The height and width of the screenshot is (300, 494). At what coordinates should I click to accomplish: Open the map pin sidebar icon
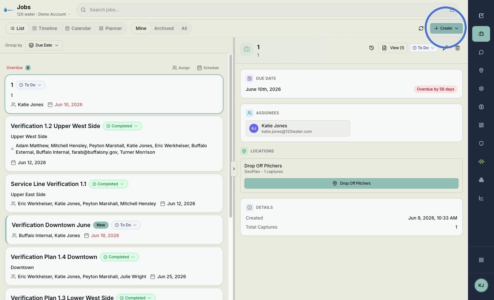click(x=481, y=70)
